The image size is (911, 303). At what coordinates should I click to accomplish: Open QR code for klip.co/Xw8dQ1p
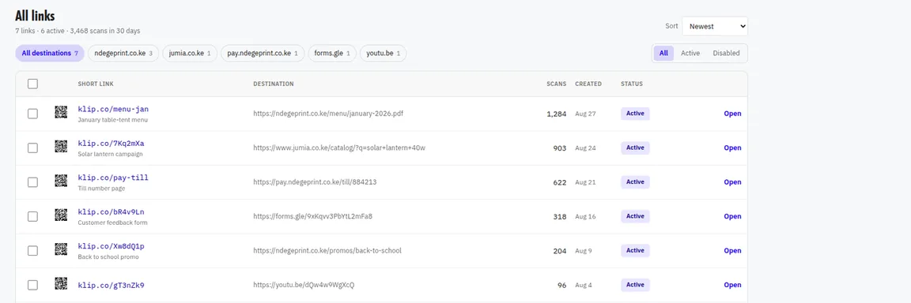pos(61,249)
